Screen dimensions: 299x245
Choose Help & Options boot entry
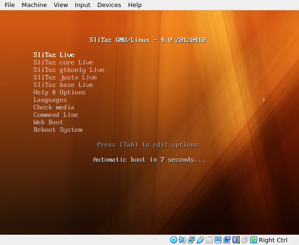coord(59,93)
